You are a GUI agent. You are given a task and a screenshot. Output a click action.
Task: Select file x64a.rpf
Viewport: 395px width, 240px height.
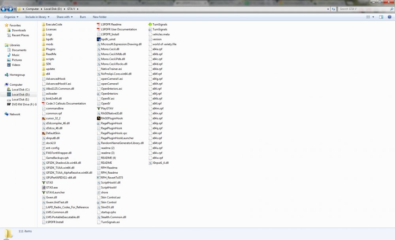point(155,49)
